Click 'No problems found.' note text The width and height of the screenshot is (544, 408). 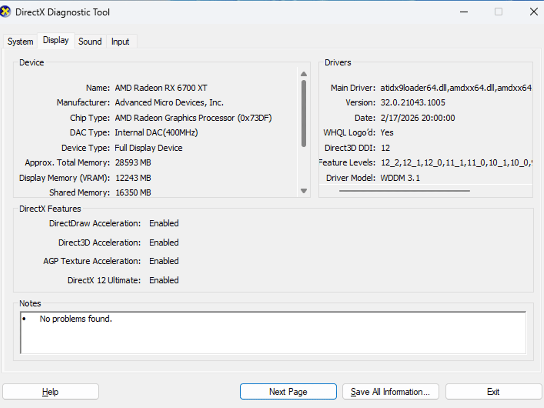pyautogui.click(x=76, y=319)
